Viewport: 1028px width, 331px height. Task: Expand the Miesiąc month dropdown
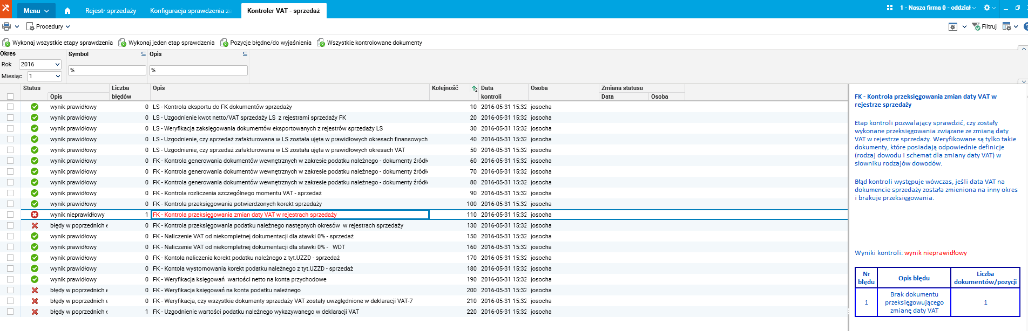click(44, 76)
